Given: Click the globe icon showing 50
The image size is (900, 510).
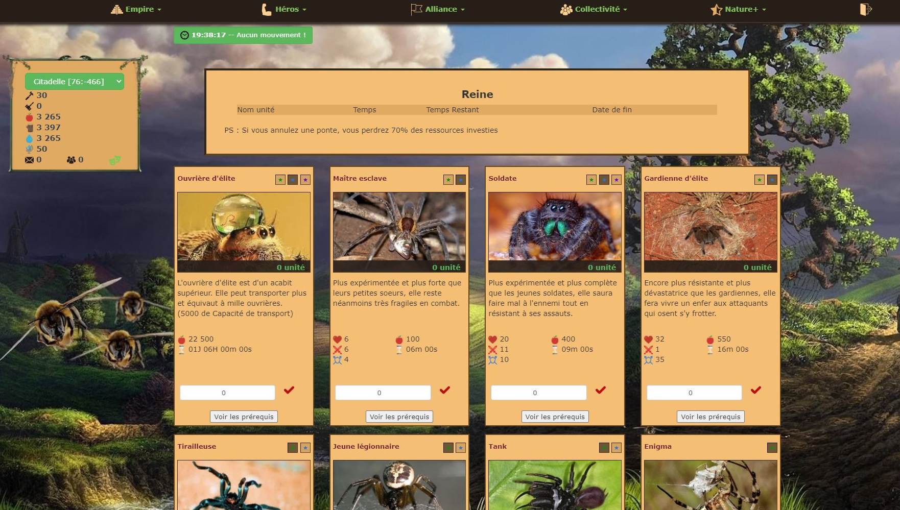Looking at the screenshot, I should pyautogui.click(x=29, y=149).
